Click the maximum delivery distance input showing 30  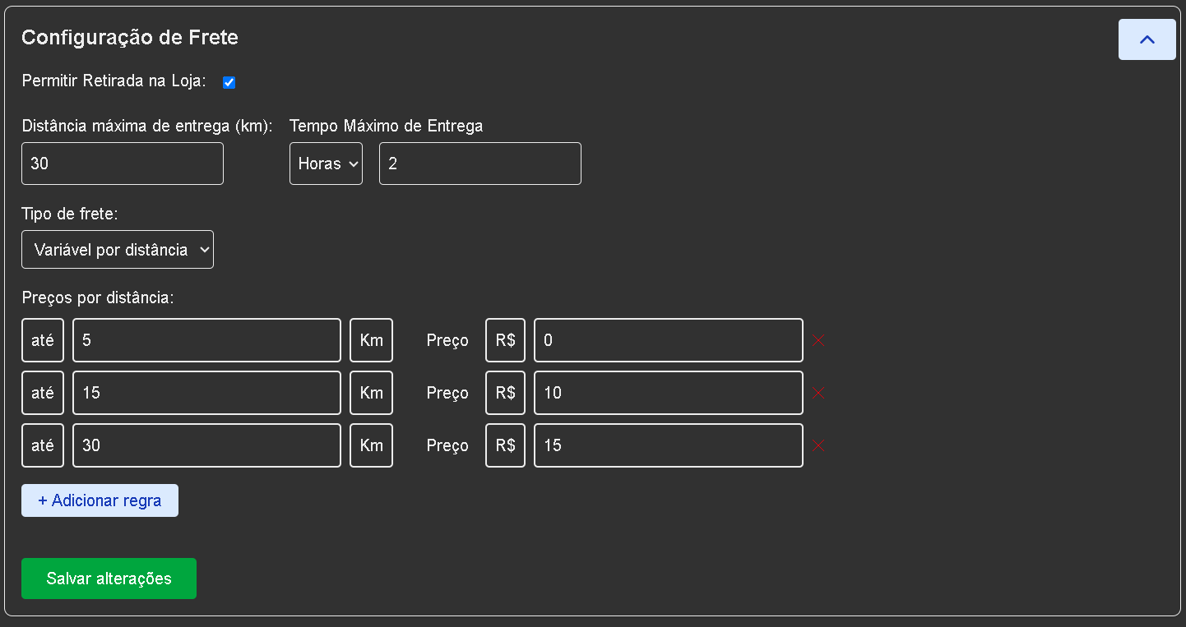tap(122, 164)
